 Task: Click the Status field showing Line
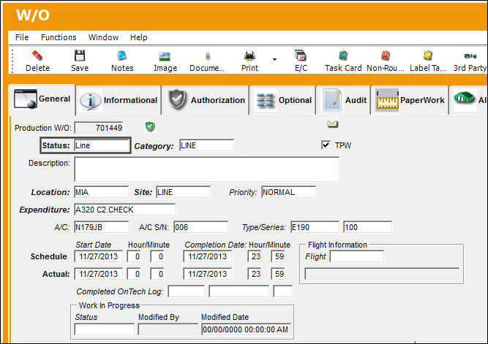102,145
